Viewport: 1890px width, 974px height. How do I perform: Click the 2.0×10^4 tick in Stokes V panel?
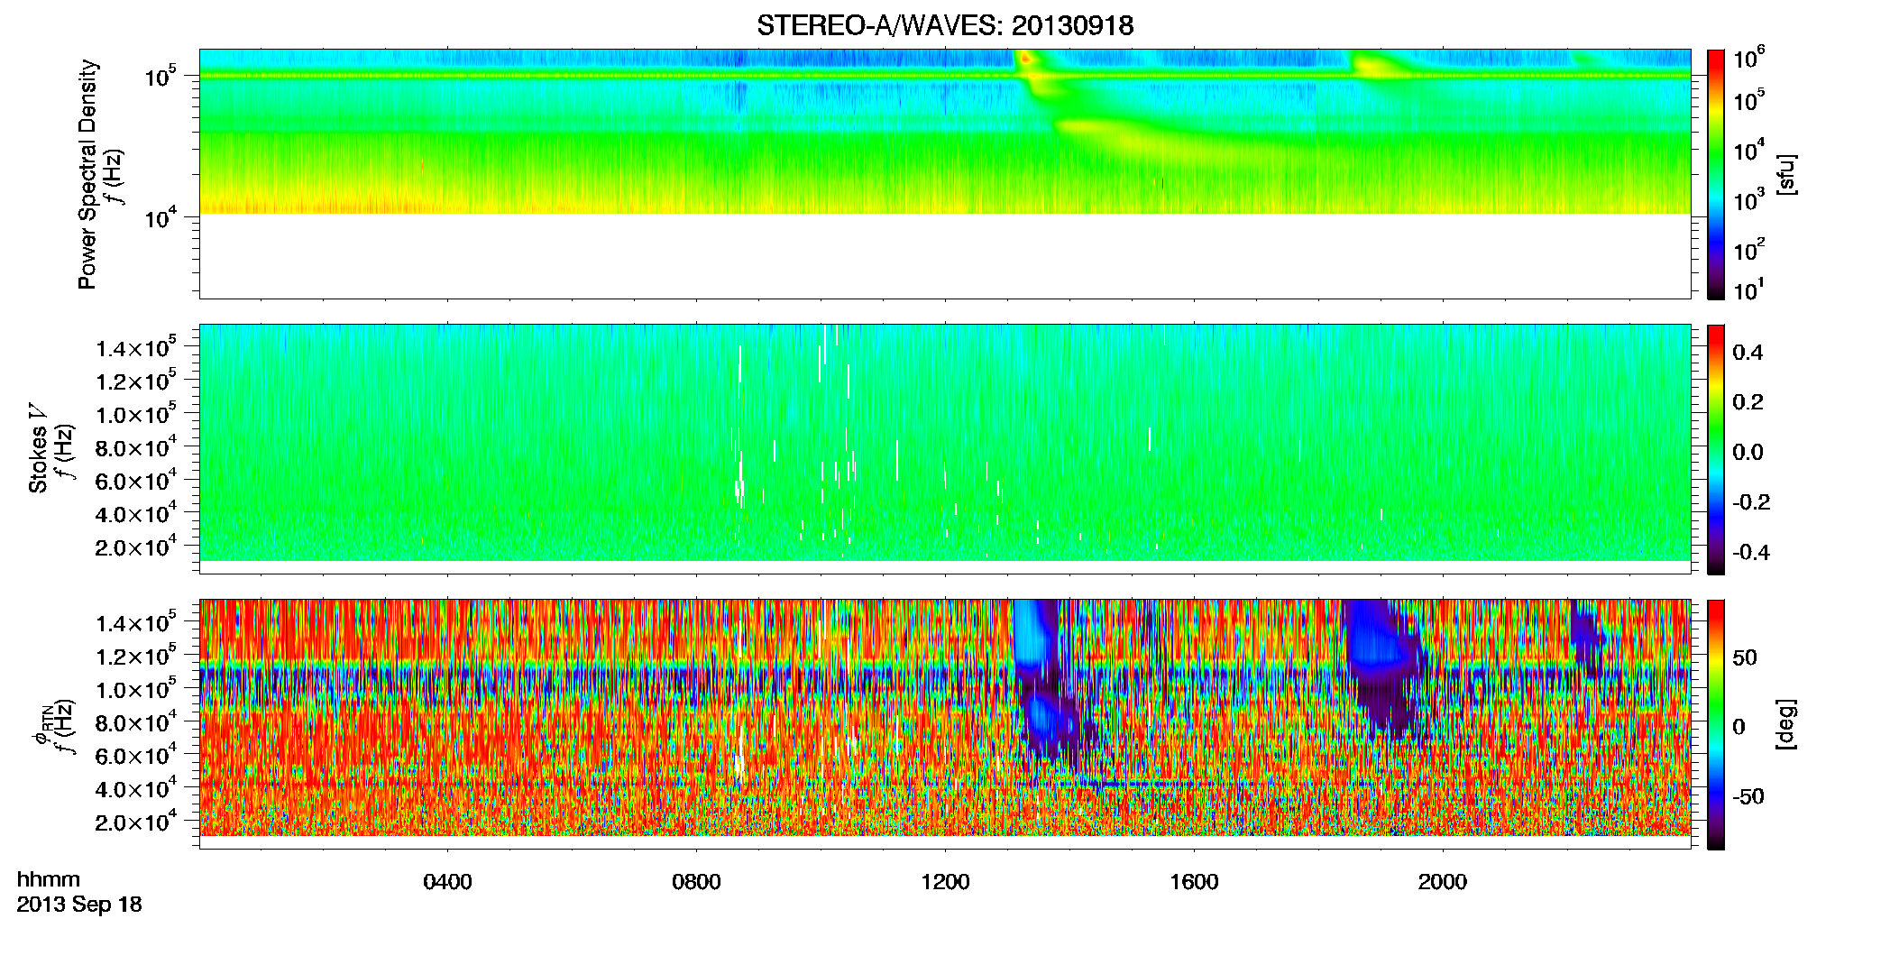[136, 547]
